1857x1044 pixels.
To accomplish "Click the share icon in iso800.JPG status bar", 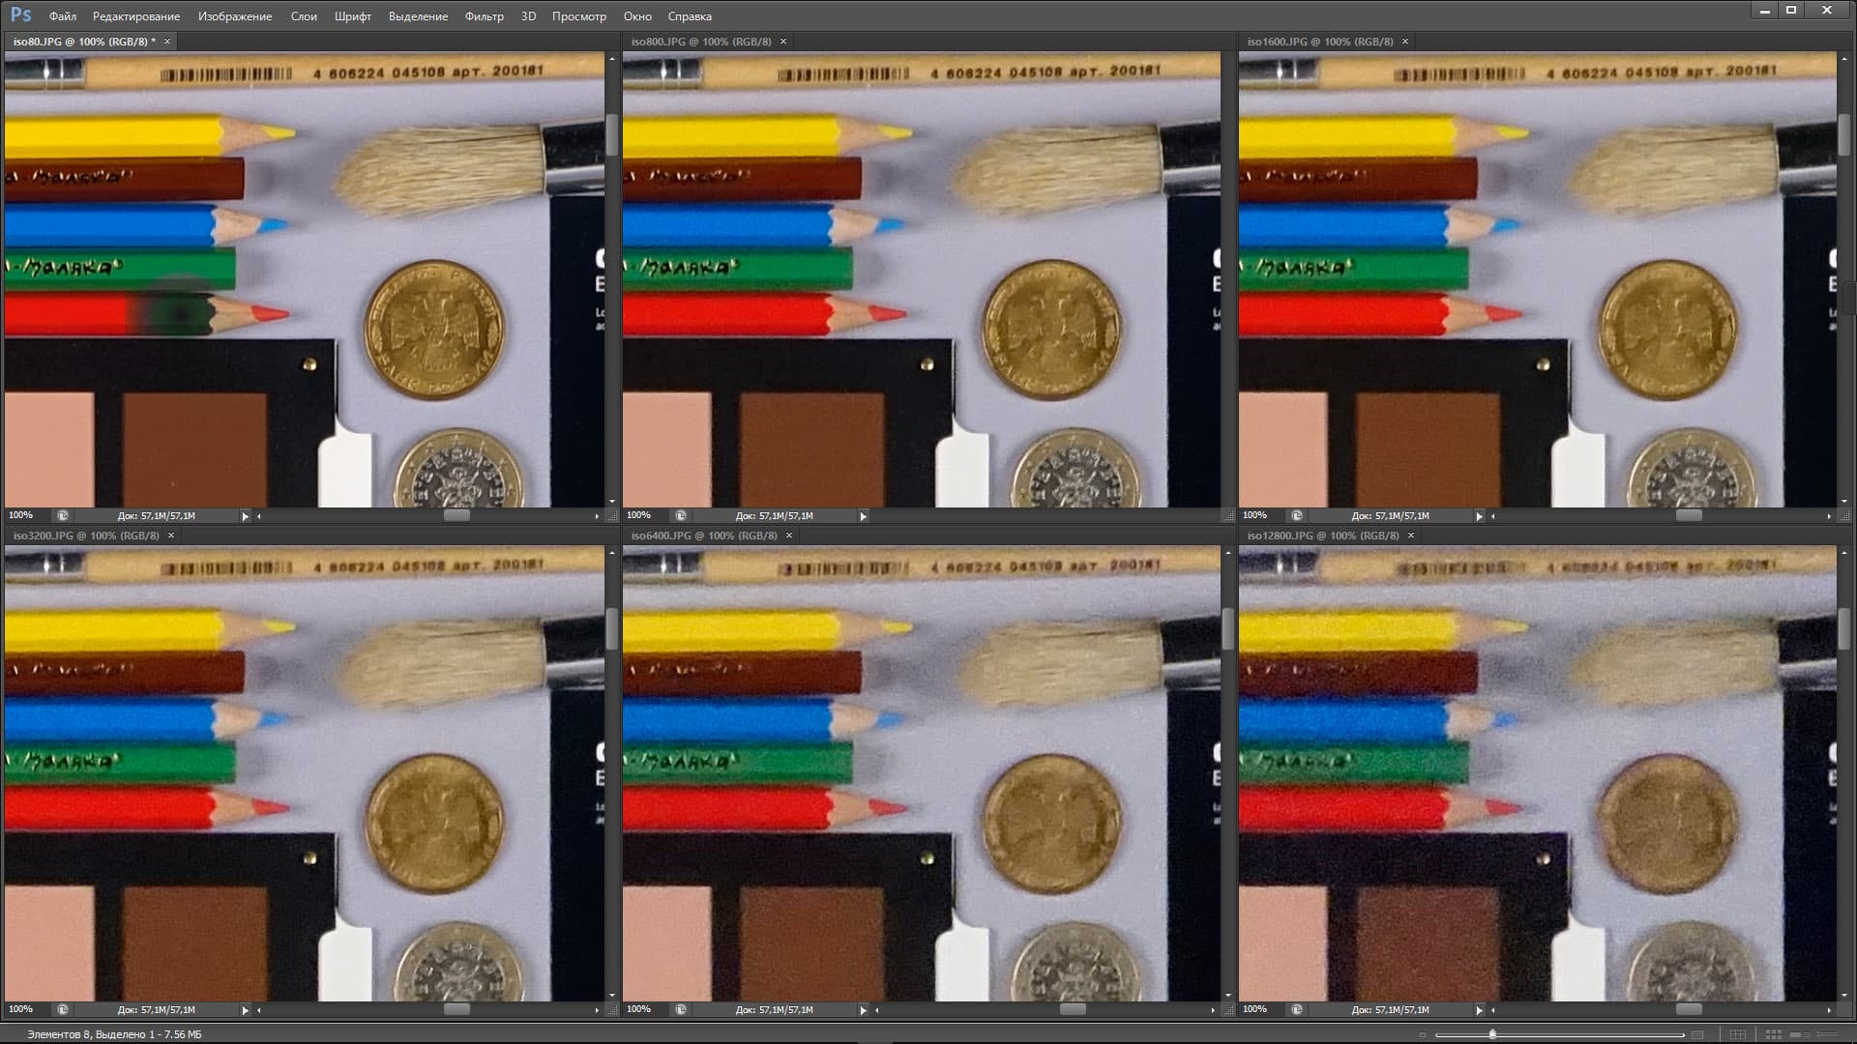I will [x=681, y=516].
